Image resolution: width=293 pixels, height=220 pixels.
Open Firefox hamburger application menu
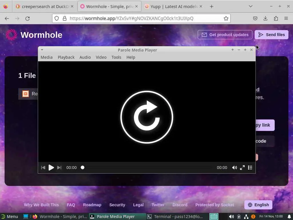click(x=286, y=18)
